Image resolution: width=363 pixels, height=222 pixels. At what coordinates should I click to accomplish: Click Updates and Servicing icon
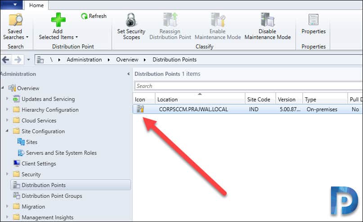pos(16,99)
